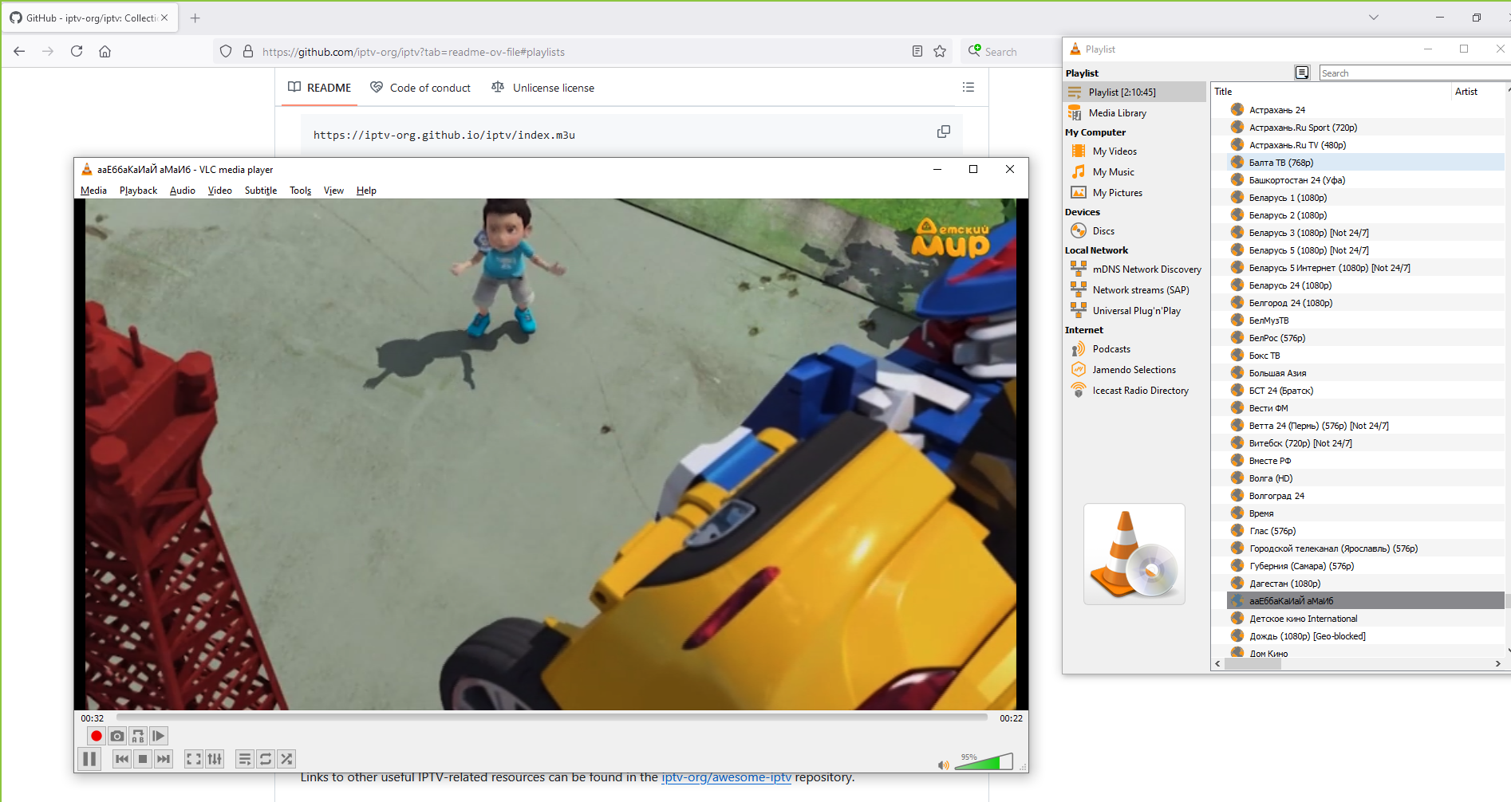Open Media Library in the sidebar
Viewport: 1511px width, 802px height.
pos(1135,113)
